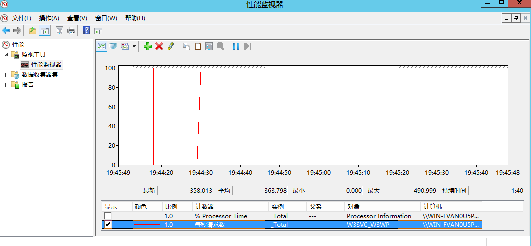This screenshot has height=246, width=531.
Task: Open the Change graph type dropdown arrow
Action: coord(134,46)
